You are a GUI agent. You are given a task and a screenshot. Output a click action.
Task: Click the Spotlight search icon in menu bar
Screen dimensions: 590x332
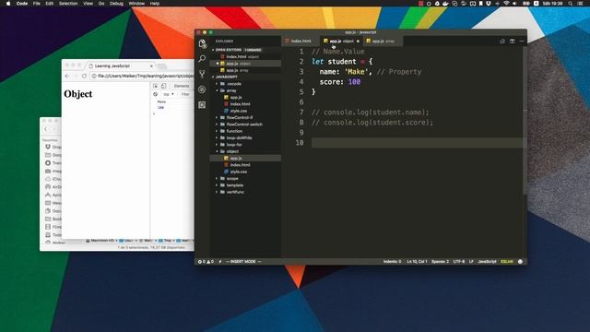pos(571,4)
